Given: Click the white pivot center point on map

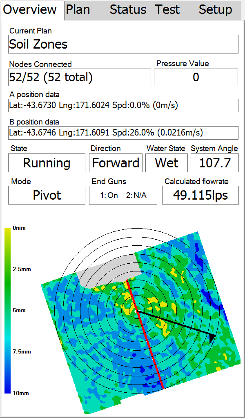Looking at the screenshot, I should (x=136, y=311).
